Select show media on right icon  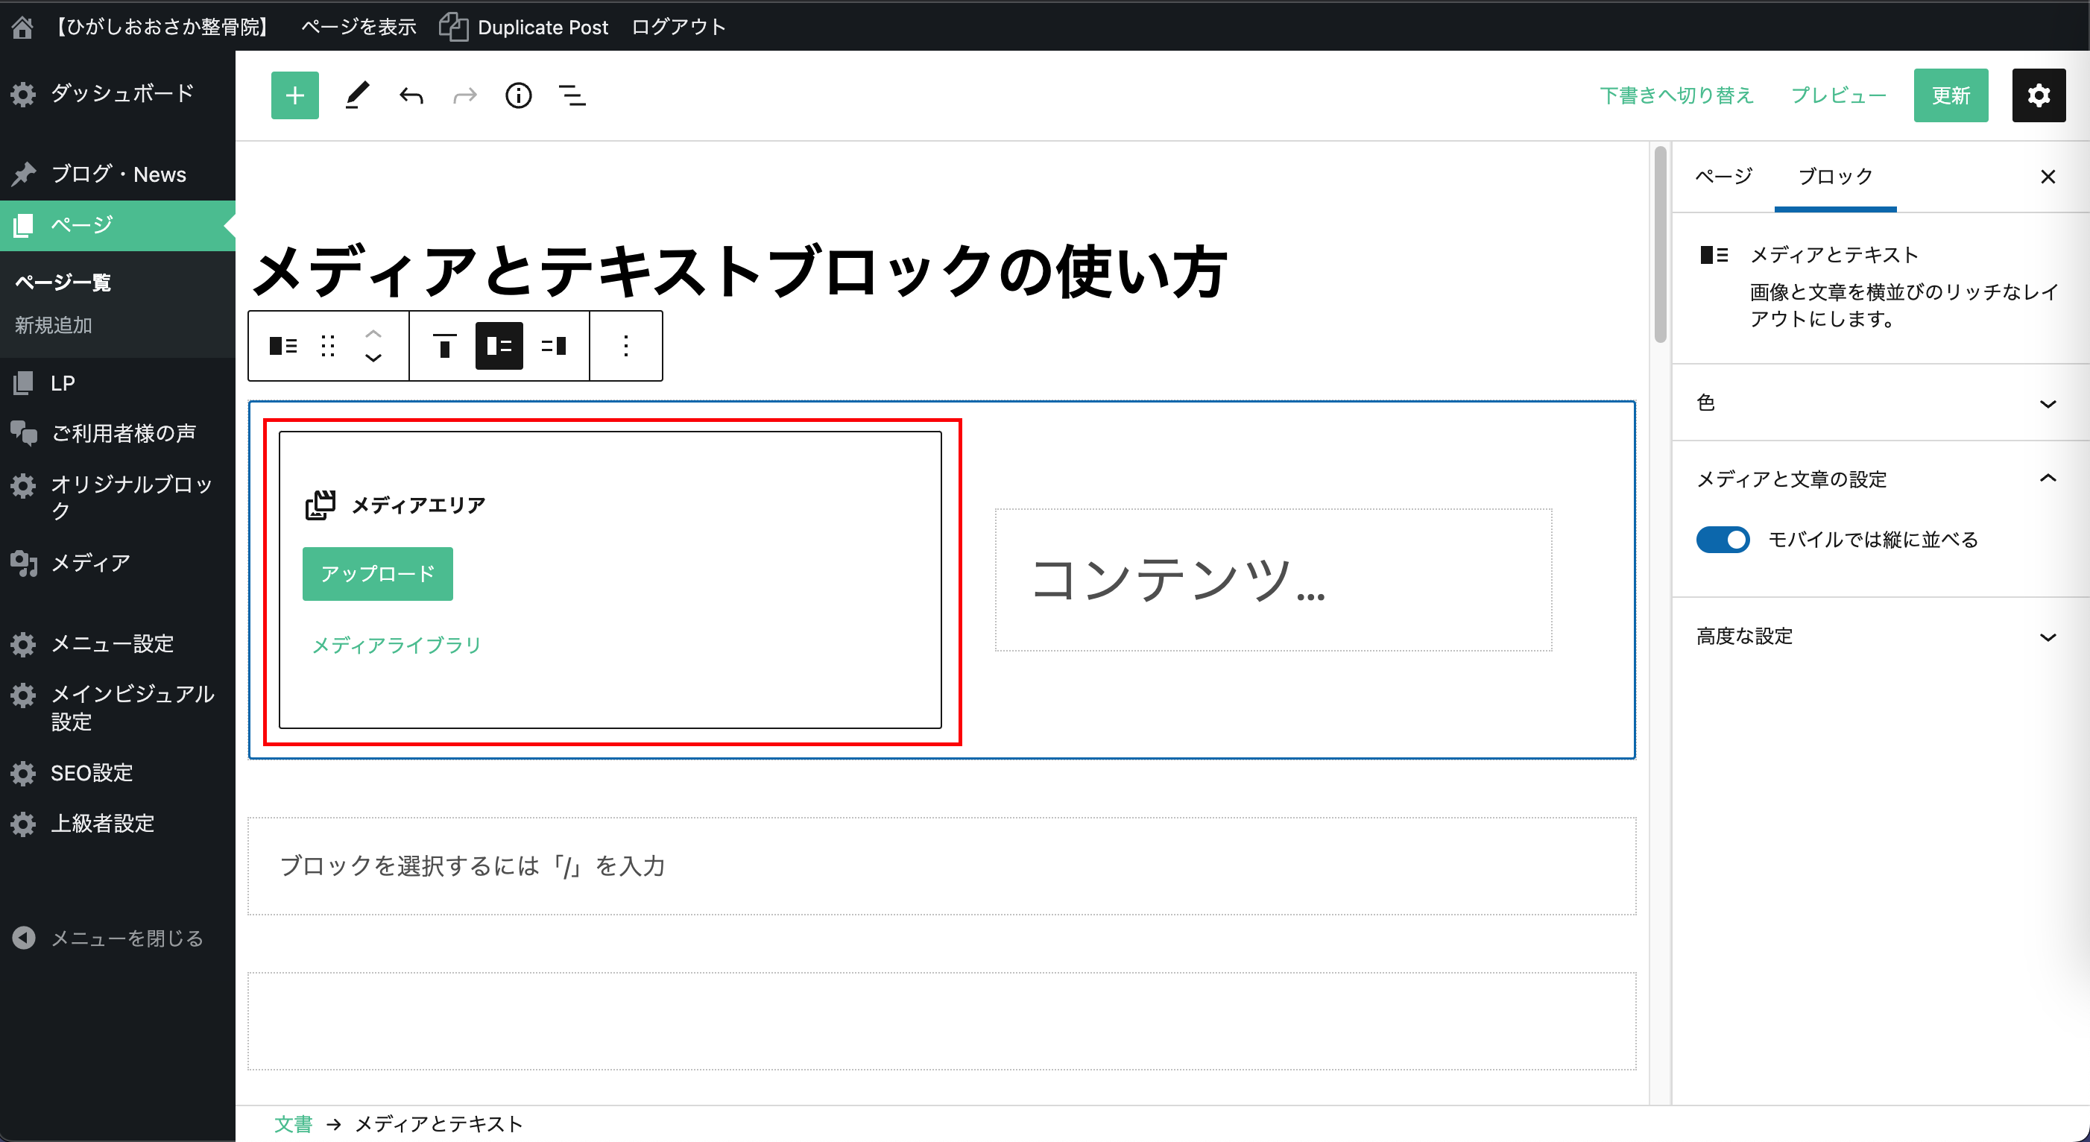click(553, 347)
